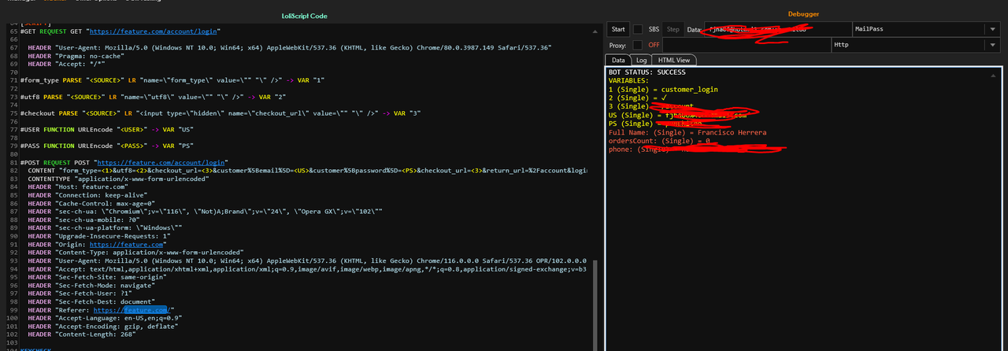Image resolution: width=1008 pixels, height=351 pixels.
Task: Click the '#form_type PARSE' line in the code
Action: click(172, 80)
